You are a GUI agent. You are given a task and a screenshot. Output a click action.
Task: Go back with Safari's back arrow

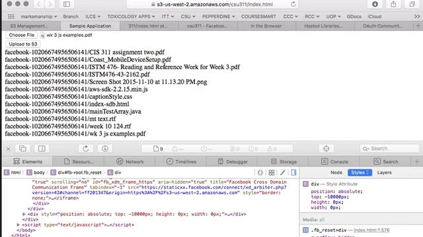(x=39, y=4)
